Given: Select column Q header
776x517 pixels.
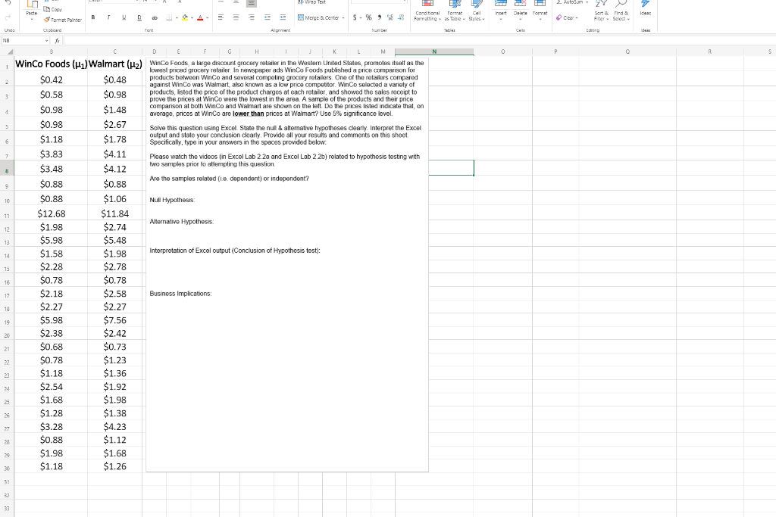Looking at the screenshot, I should 627,51.
